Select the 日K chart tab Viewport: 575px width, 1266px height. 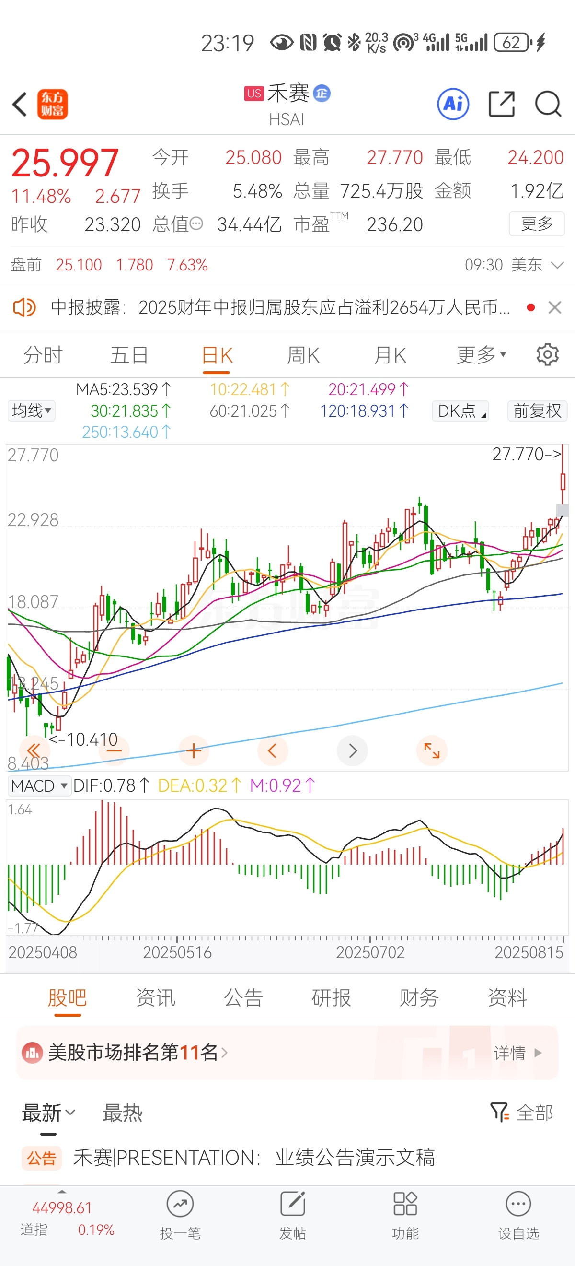pos(217,355)
